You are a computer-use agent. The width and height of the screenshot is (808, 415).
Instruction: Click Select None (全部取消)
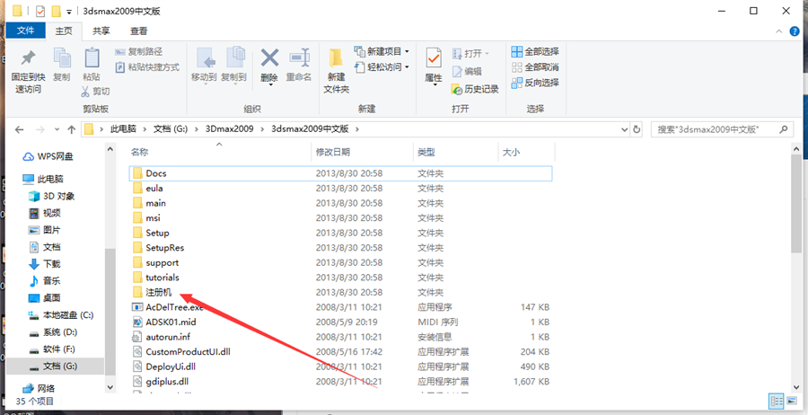point(535,67)
